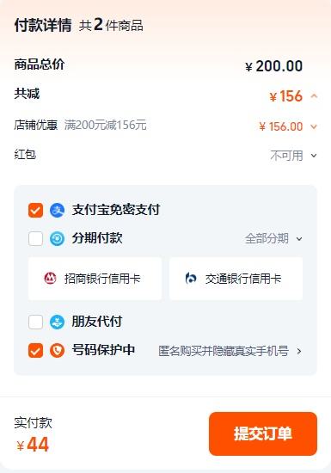331x473 pixels.
Task: Click the installment payment yuan icon
Action: click(x=57, y=238)
